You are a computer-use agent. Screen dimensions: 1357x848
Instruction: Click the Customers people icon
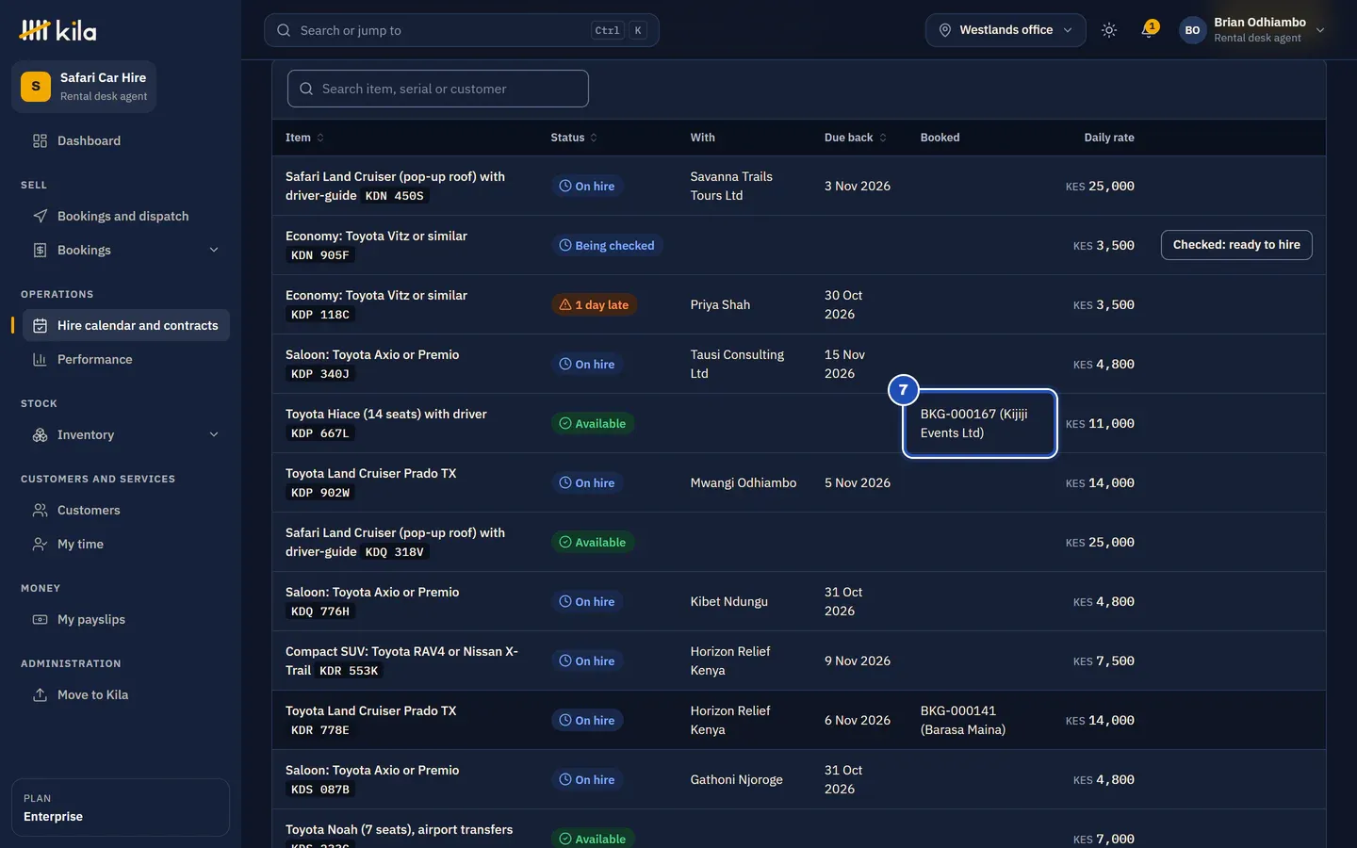click(40, 510)
